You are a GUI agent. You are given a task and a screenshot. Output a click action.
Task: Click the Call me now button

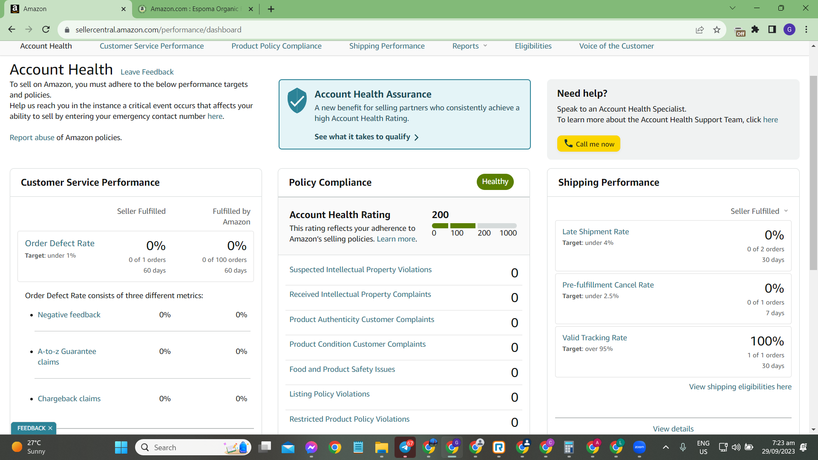tap(589, 144)
